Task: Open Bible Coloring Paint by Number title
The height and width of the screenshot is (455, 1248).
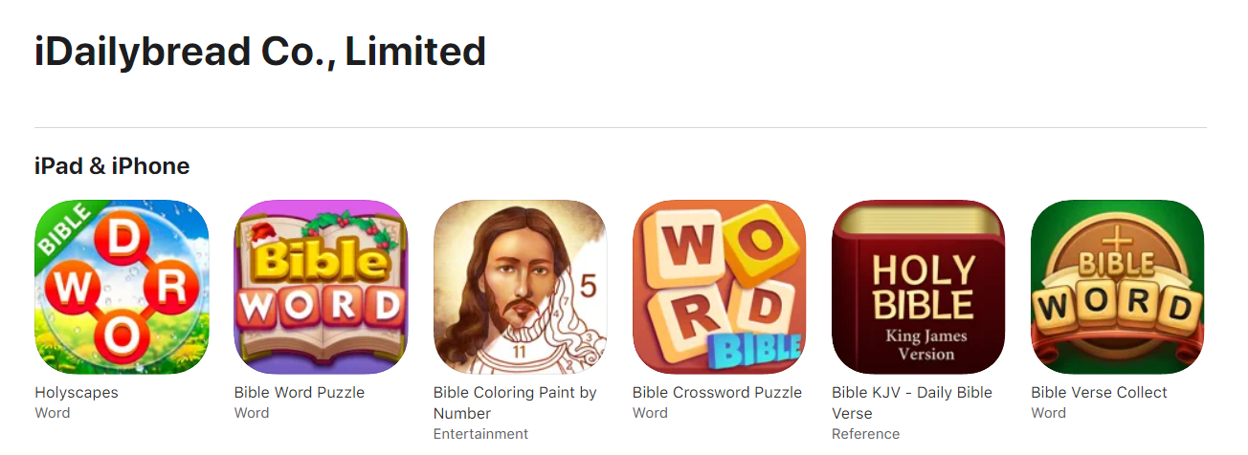Action: (515, 402)
